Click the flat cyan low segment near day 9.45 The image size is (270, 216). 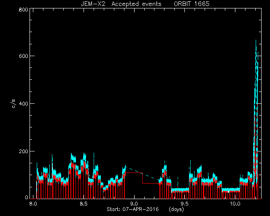(180, 190)
